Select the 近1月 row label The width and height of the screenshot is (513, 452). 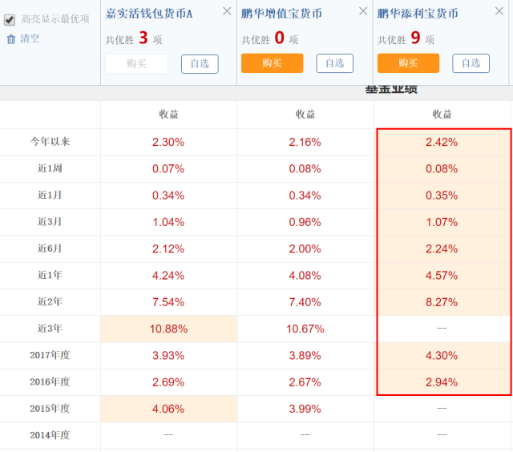coord(50,196)
